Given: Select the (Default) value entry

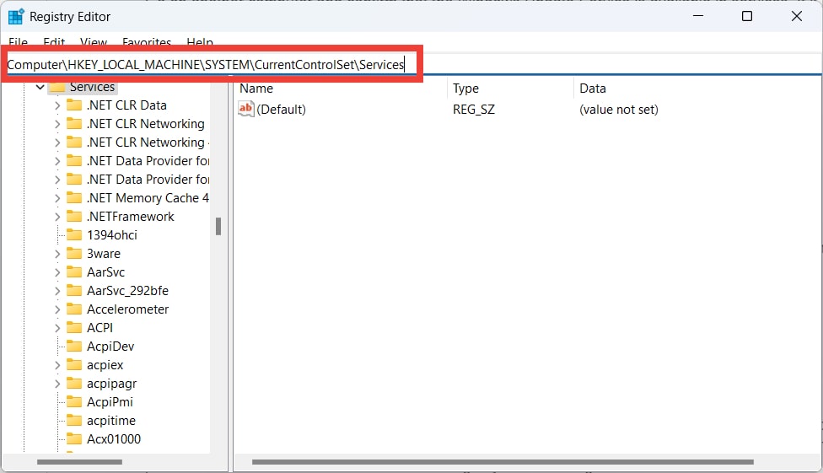Looking at the screenshot, I should tap(281, 110).
